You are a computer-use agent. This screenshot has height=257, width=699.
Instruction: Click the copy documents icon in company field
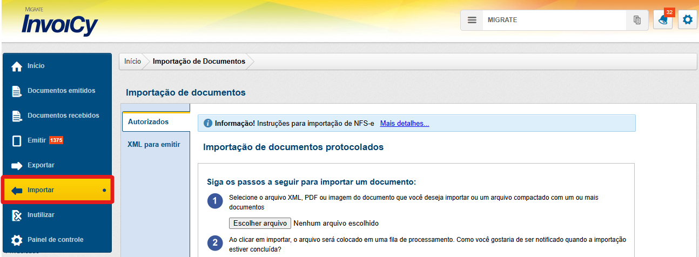[x=637, y=20]
